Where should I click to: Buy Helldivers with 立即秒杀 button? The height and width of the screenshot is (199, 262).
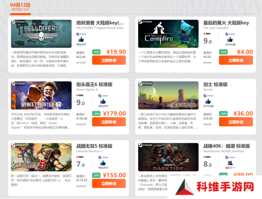(109, 60)
